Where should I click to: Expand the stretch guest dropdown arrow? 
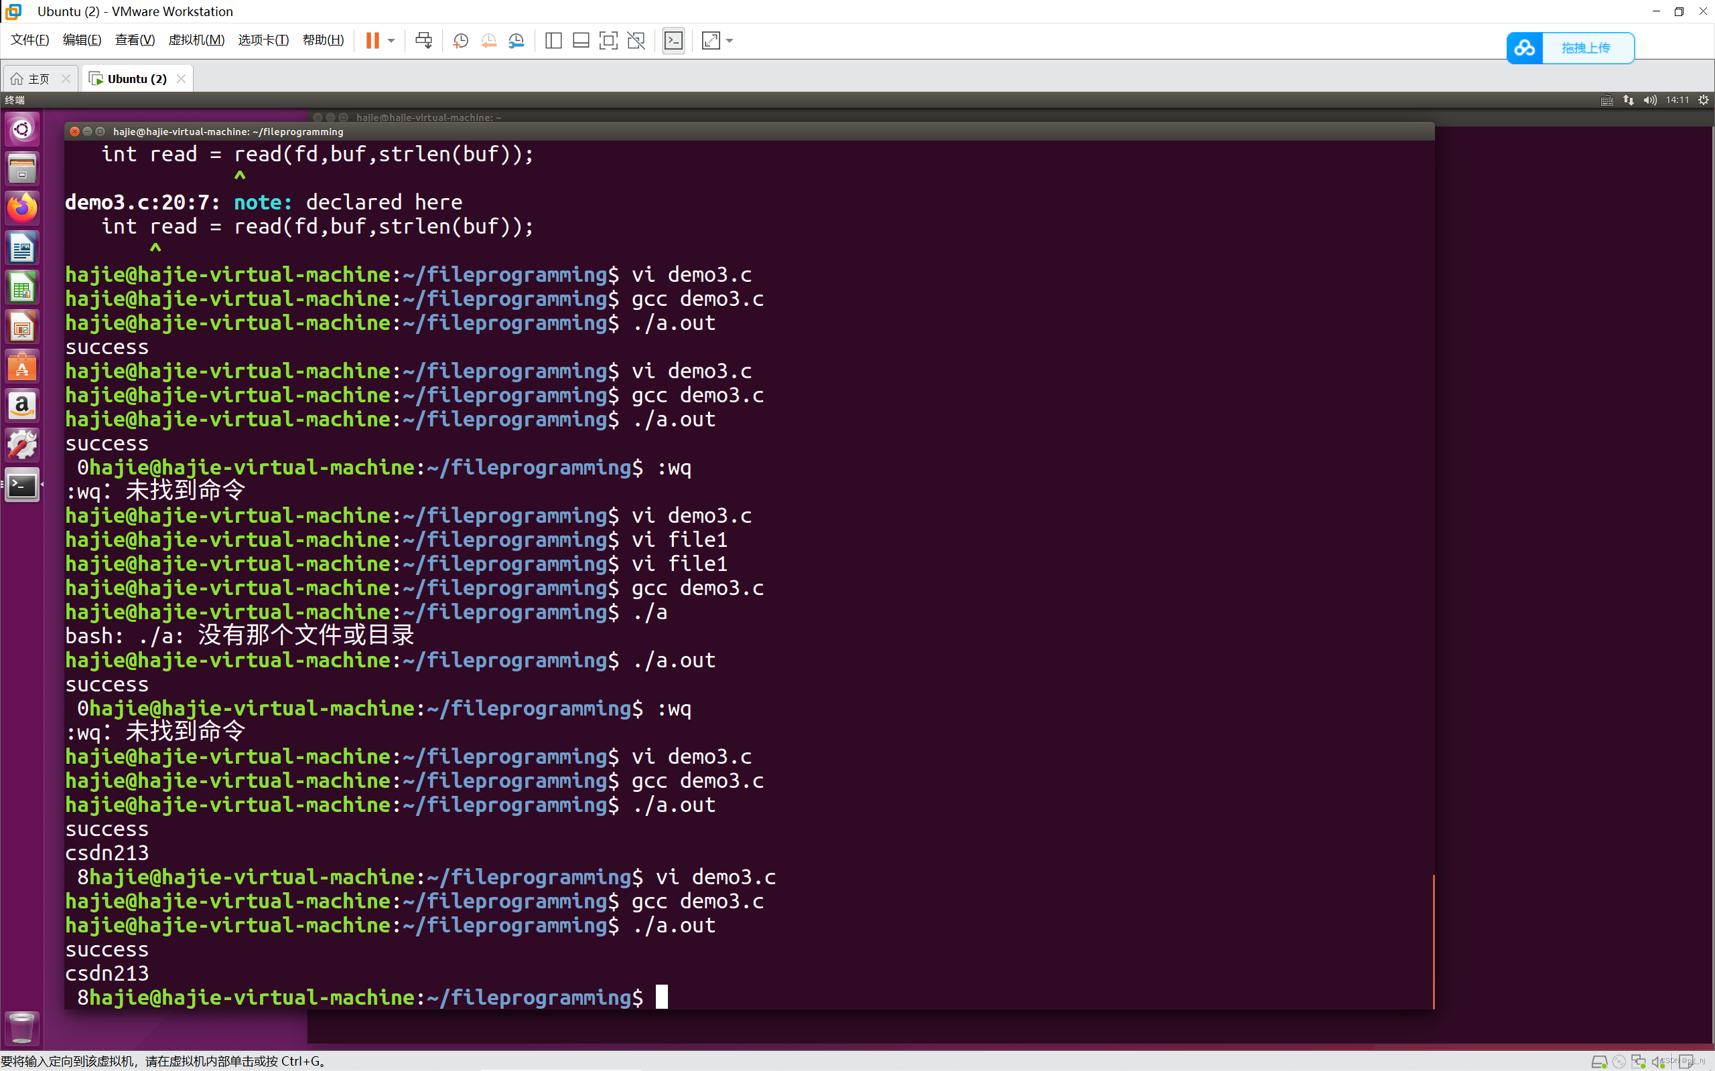pyautogui.click(x=730, y=40)
